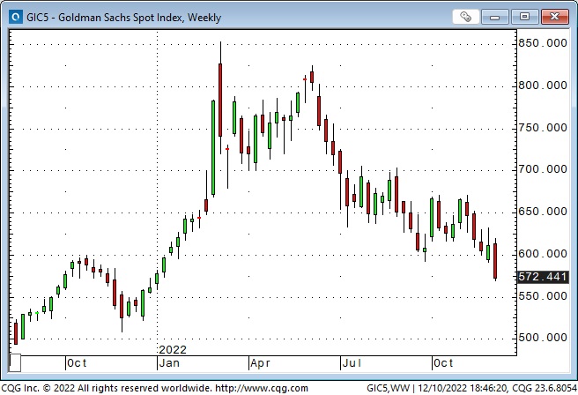This screenshot has height=395, width=578.
Task: Click the second Oct label near chart end
Action: pyautogui.click(x=443, y=363)
